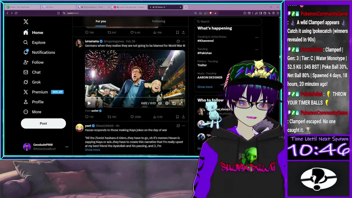Open video settings gear on fireworks video

(x=167, y=103)
